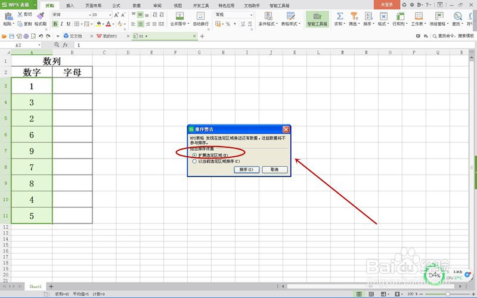The width and height of the screenshot is (477, 298).
Task: Click the Sheet1 sheet tab
Action: pos(35,287)
